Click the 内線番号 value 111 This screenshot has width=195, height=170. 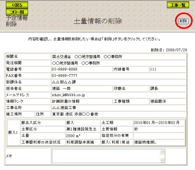pyautogui.click(x=153, y=69)
